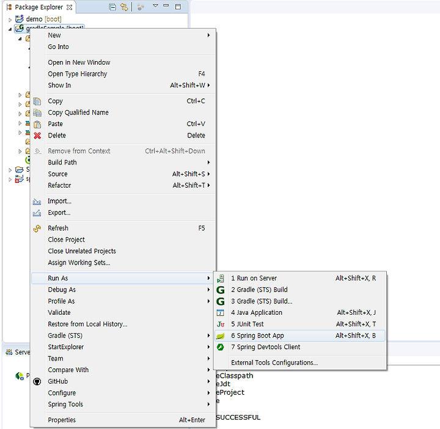Image resolution: width=440 pixels, height=429 pixels.
Task: Open Compare With submenu
Action: coord(123,370)
